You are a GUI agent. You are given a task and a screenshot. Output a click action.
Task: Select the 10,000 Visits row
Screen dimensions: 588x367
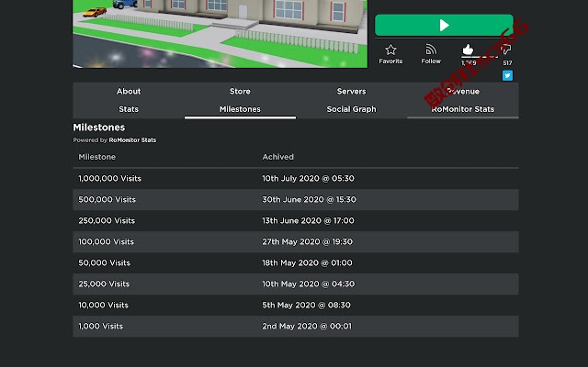tap(296, 306)
